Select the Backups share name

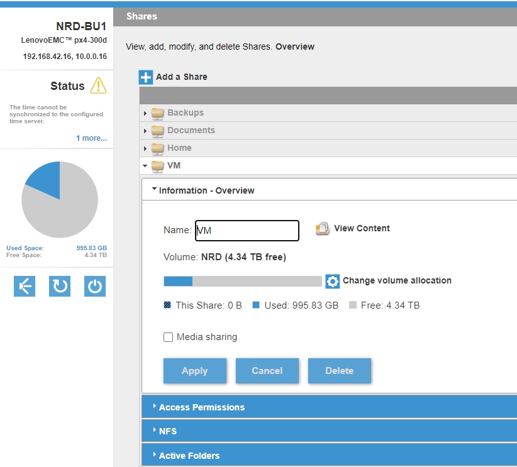click(186, 113)
